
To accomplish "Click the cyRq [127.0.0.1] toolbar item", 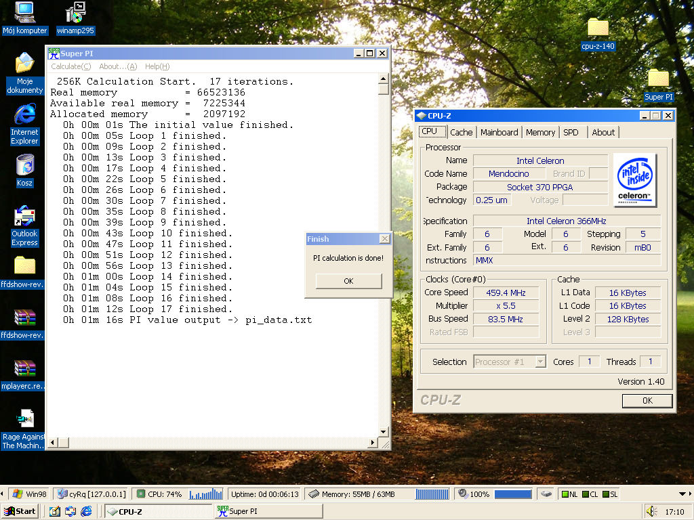I will coord(92,494).
